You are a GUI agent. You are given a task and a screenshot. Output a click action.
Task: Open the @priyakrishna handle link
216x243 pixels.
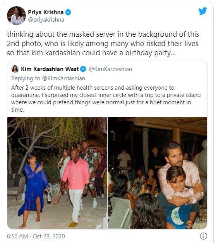46,20
